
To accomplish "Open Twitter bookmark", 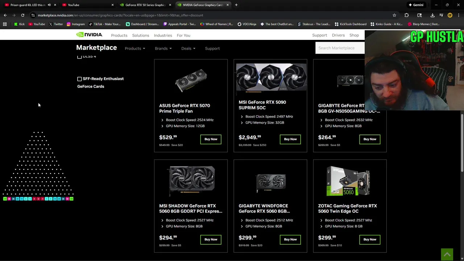I will 55,24.
